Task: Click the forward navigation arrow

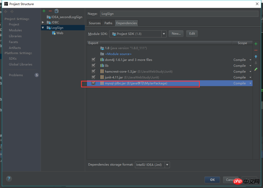Action: pos(12,12)
